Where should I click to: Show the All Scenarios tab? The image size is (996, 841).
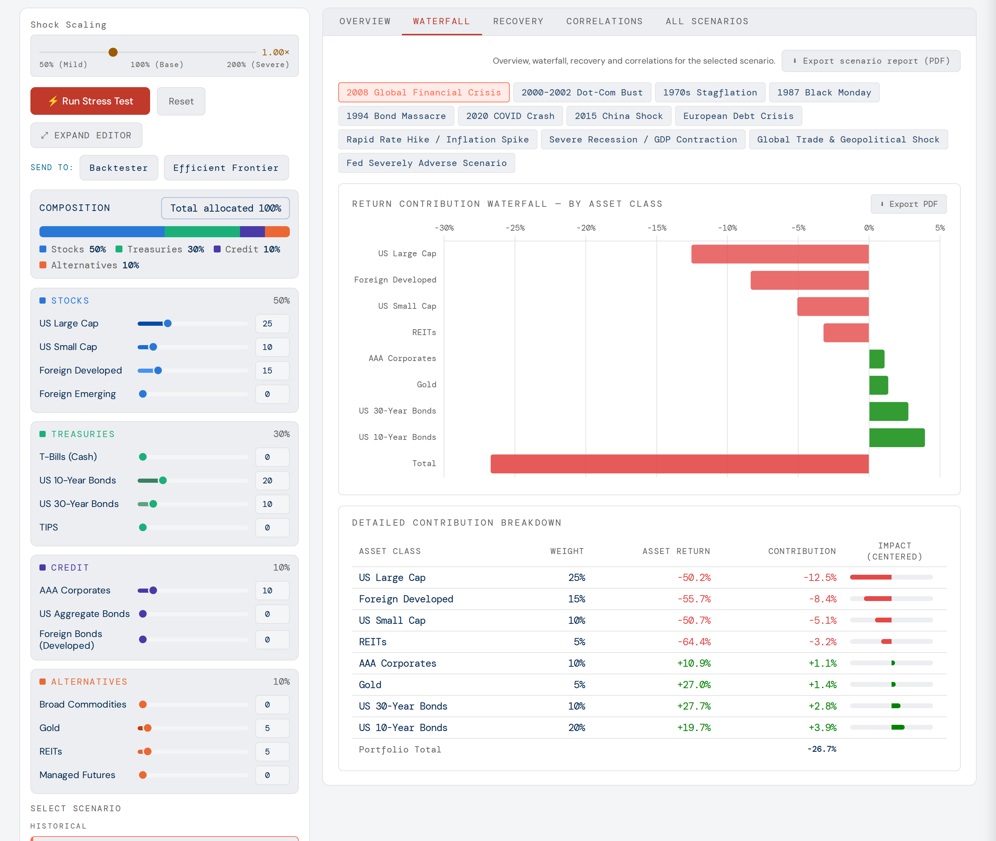pyautogui.click(x=707, y=21)
